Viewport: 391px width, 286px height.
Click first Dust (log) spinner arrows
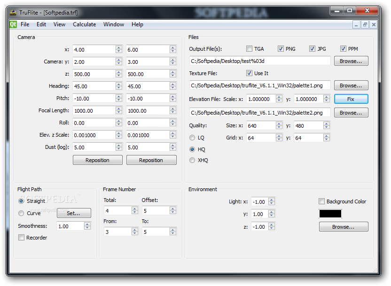(x=119, y=147)
